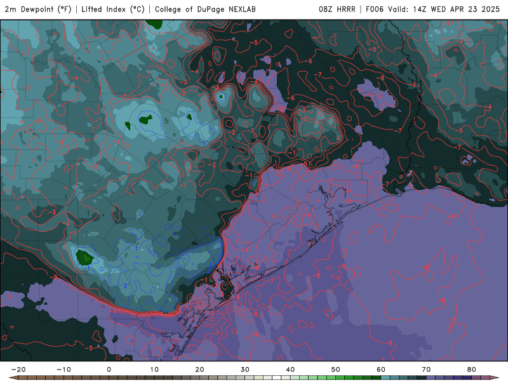Image resolution: width=508 pixels, height=381 pixels.
Task: Click the -10 tick label on colorbar
Action: click(x=63, y=370)
